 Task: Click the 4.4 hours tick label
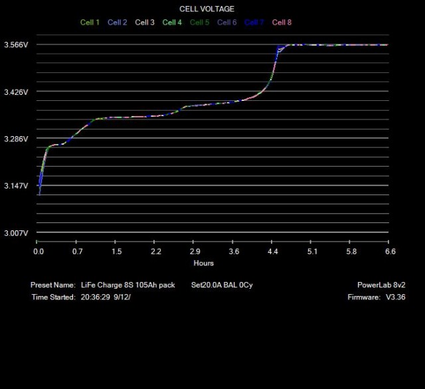pos(273,252)
